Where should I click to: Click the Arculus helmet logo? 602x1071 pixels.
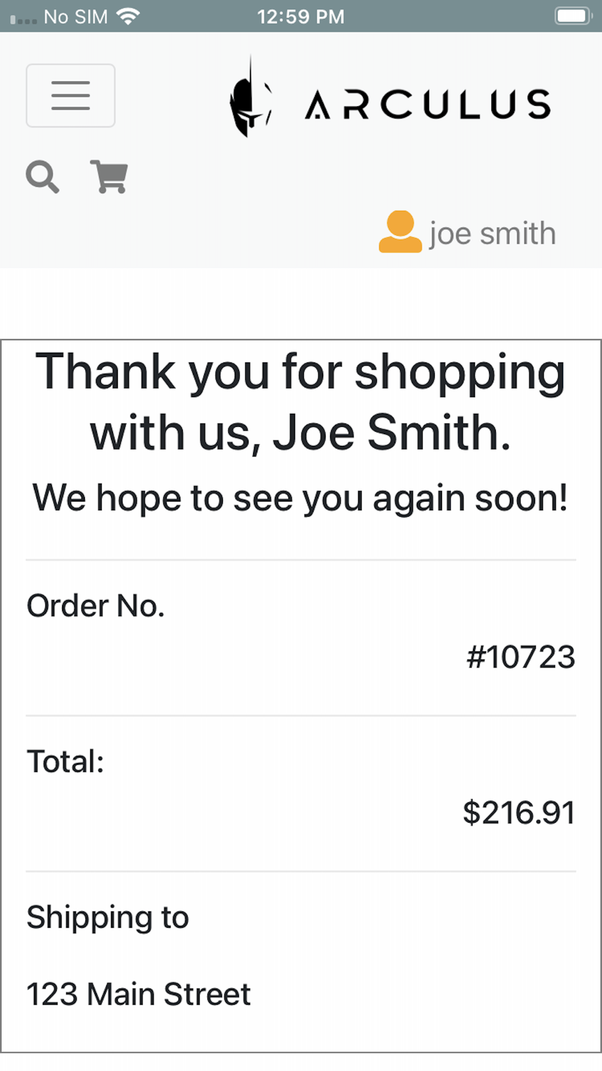(x=251, y=98)
